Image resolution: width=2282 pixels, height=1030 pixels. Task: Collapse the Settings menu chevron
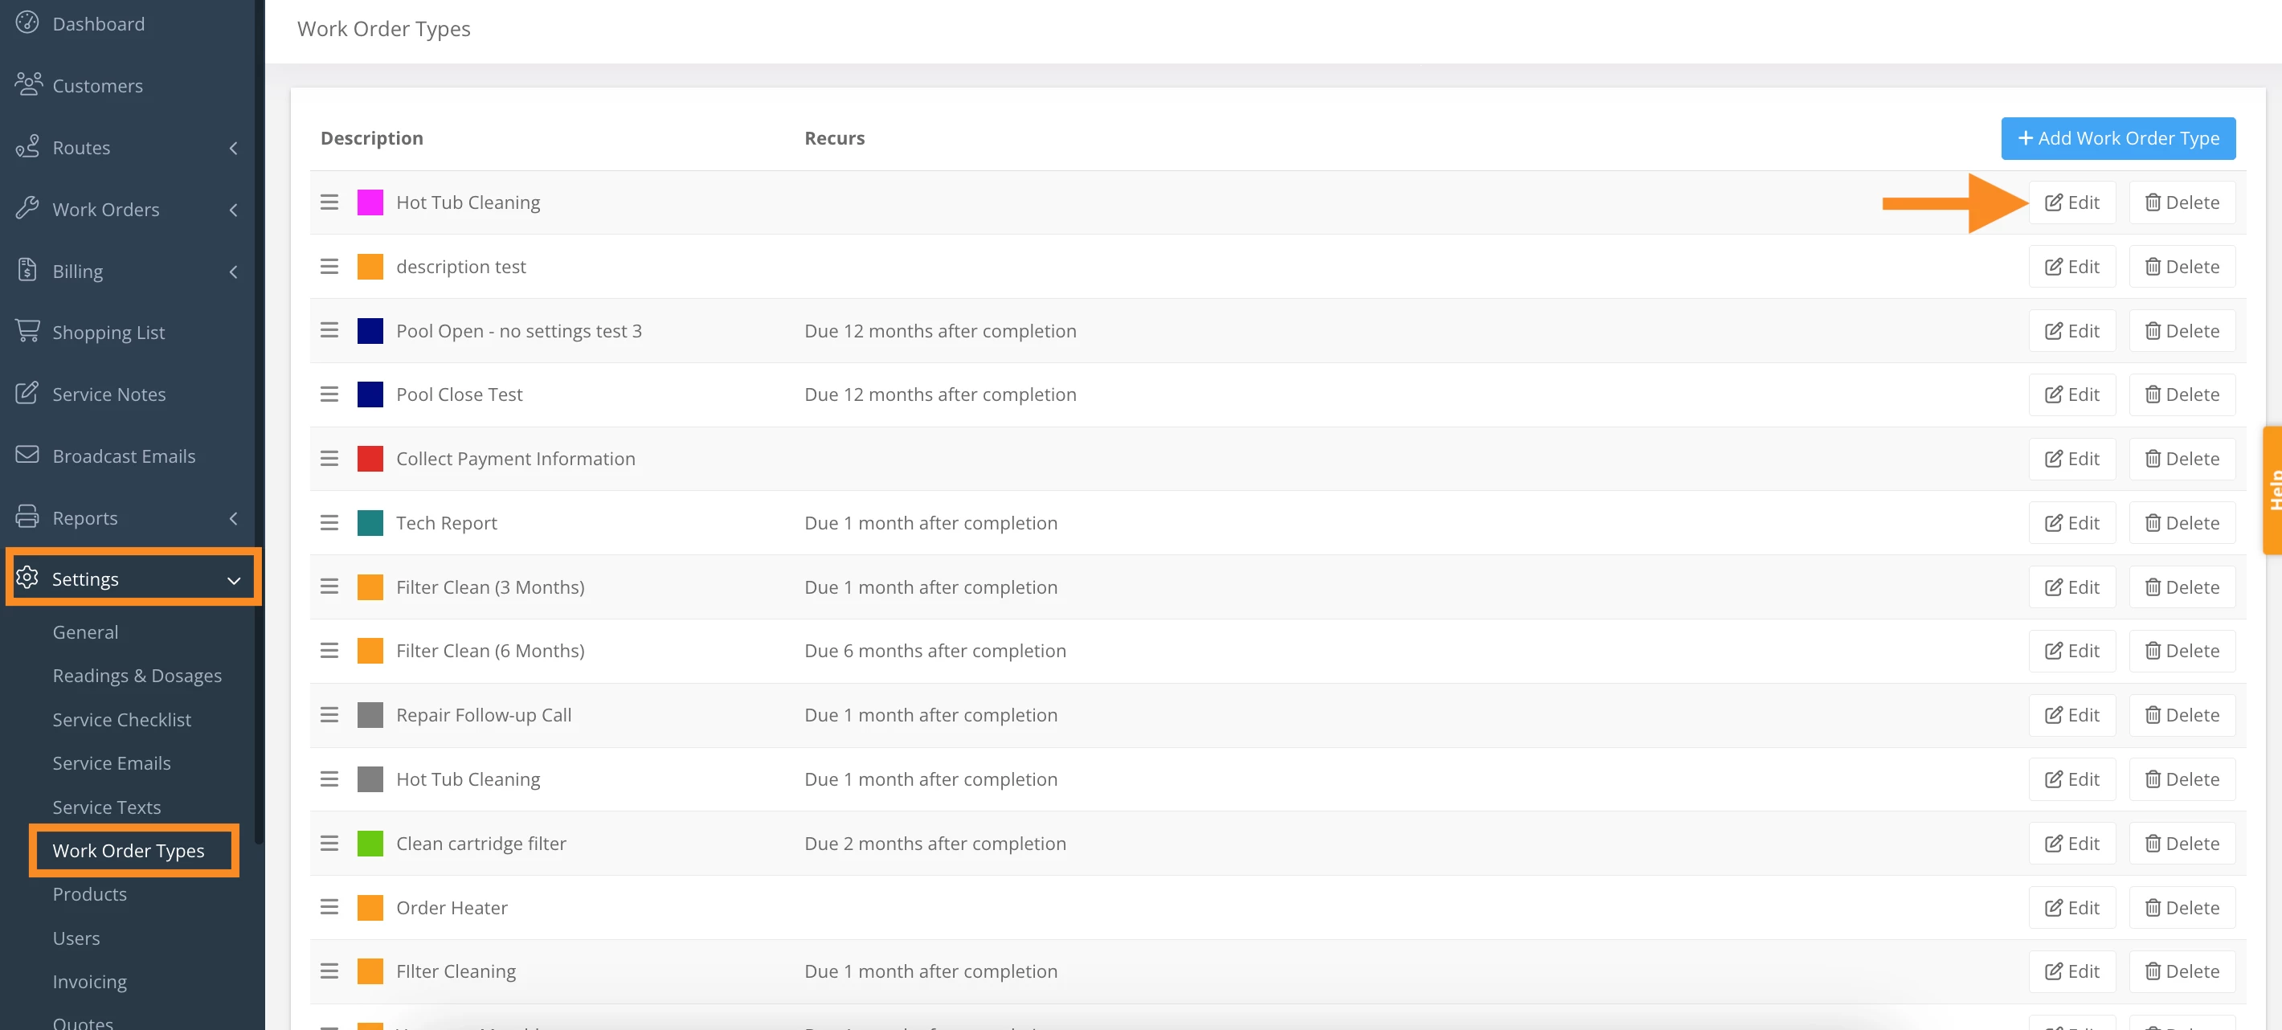(234, 580)
